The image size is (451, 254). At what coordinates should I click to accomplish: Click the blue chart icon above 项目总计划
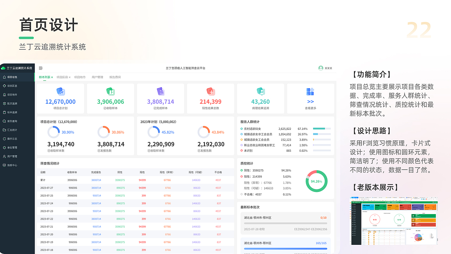(61, 92)
